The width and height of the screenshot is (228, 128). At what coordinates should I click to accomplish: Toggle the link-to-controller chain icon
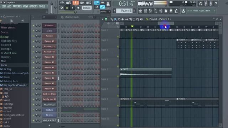tap(103, 7)
